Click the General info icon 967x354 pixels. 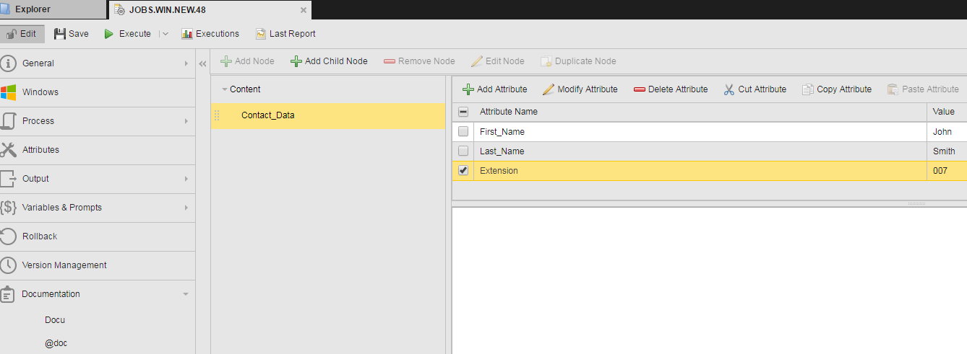click(9, 63)
